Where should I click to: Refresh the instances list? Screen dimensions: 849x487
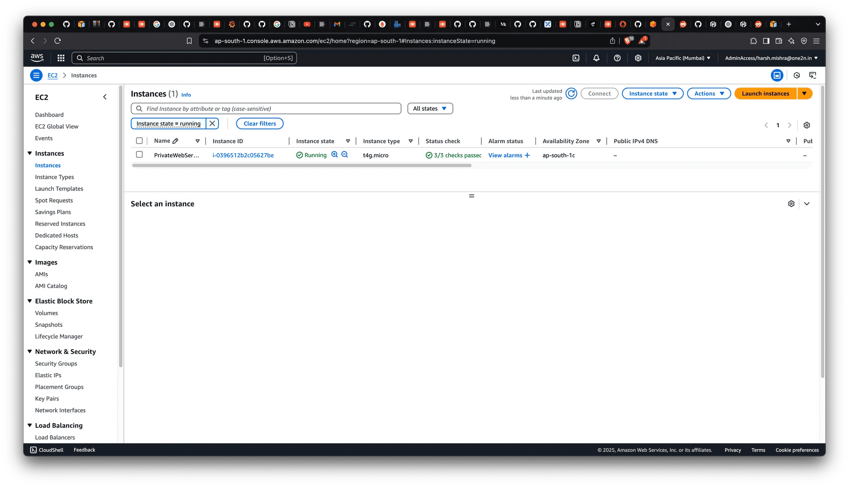pyautogui.click(x=571, y=94)
